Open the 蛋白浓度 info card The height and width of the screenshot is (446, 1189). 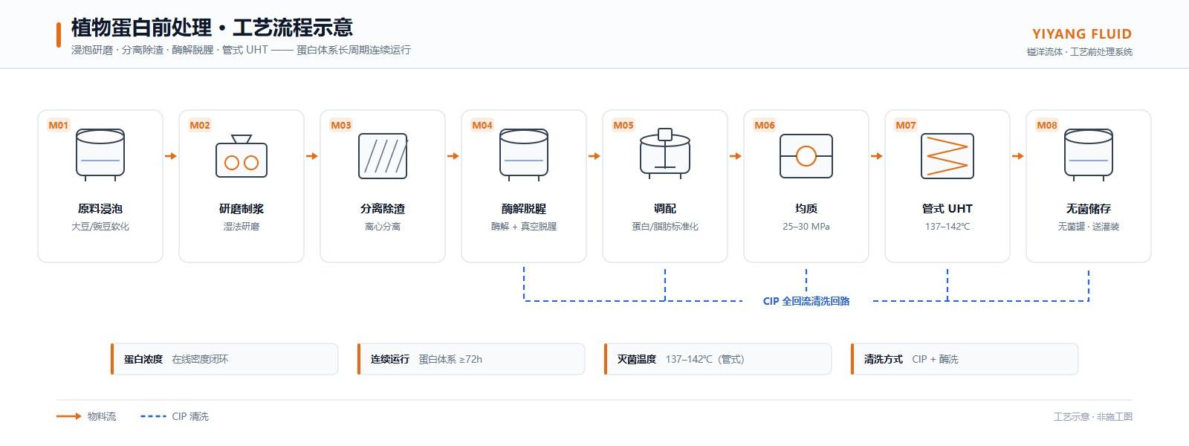click(x=224, y=359)
